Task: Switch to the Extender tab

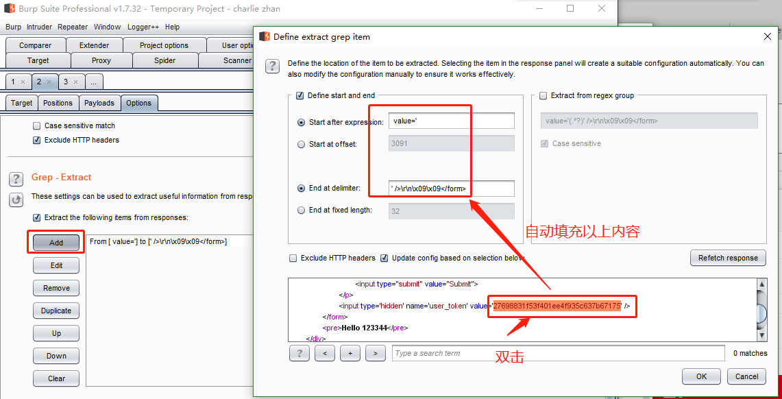Action: [x=95, y=45]
